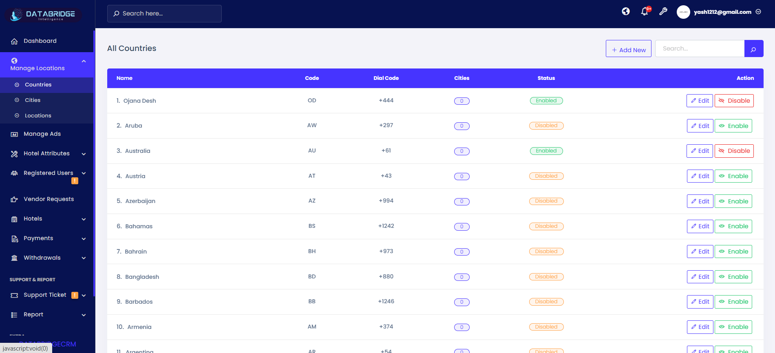Edit the Armenia row
This screenshot has width=775, height=353.
click(x=700, y=327)
